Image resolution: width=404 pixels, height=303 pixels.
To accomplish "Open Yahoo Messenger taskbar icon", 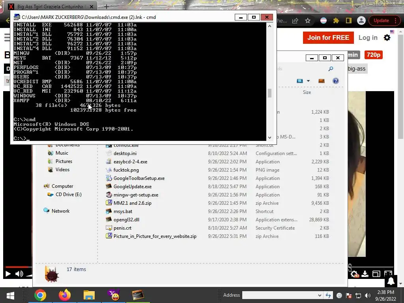I will pyautogui.click(x=113, y=295).
